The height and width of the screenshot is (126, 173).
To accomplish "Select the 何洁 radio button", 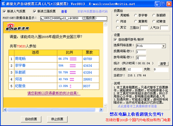I will [117, 21].
